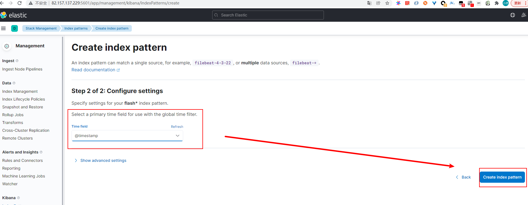Image resolution: width=528 pixels, height=205 pixels.
Task: Click the info icon next to Kibana
Action: click(18, 198)
